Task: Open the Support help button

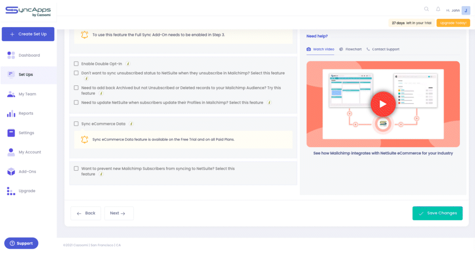Action: 21,243
